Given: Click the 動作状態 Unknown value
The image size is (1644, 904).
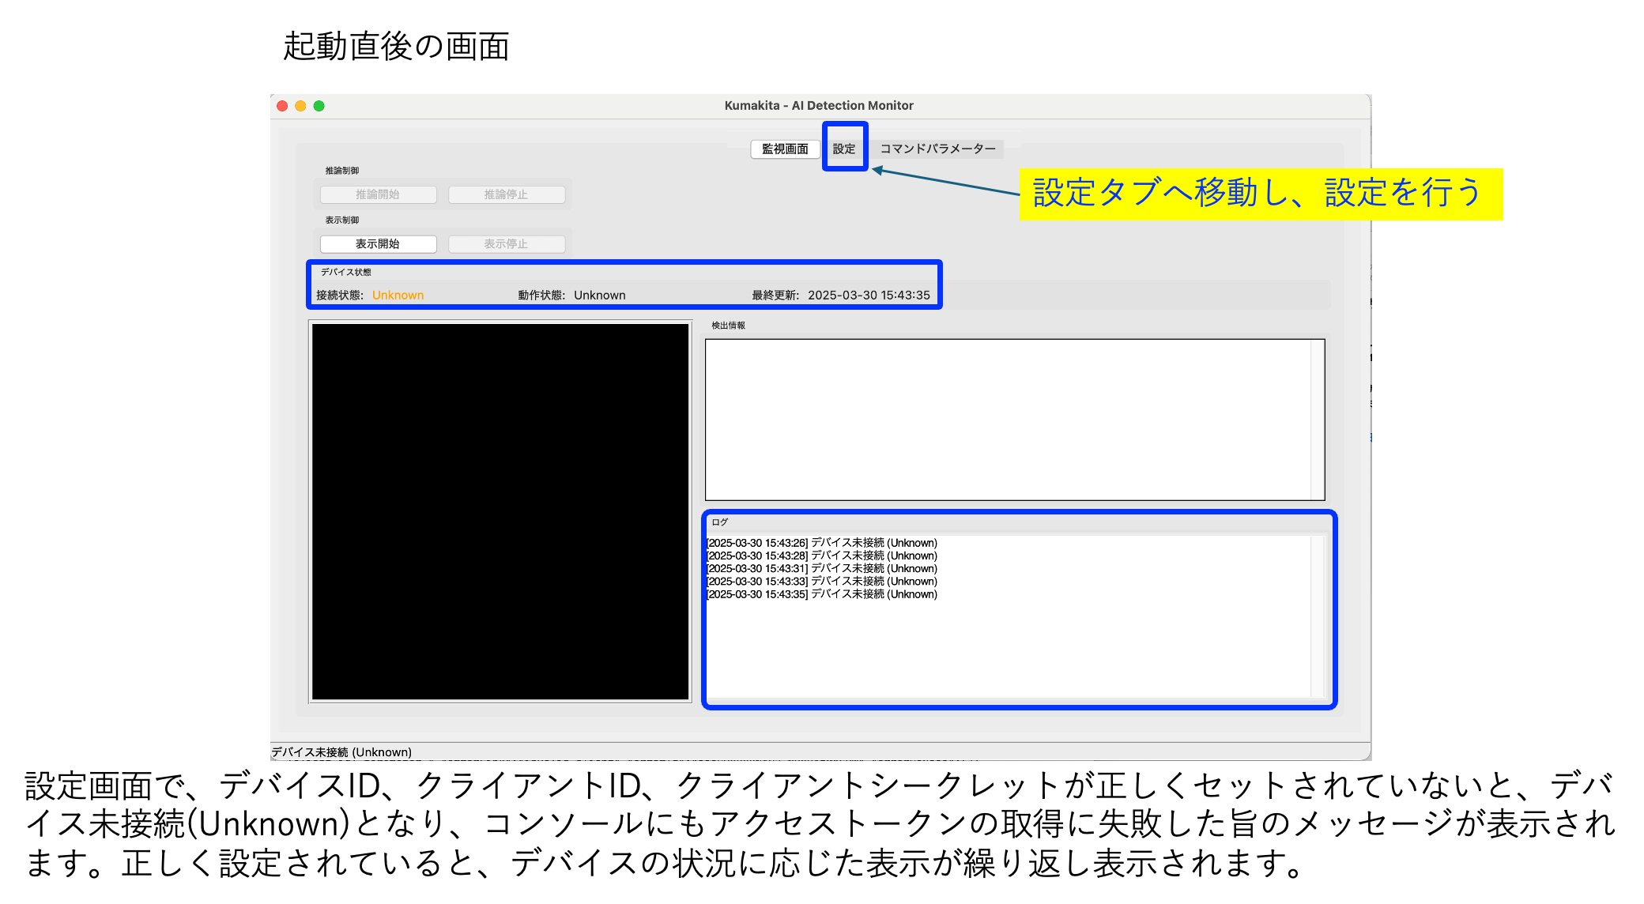Looking at the screenshot, I should coord(599,296).
